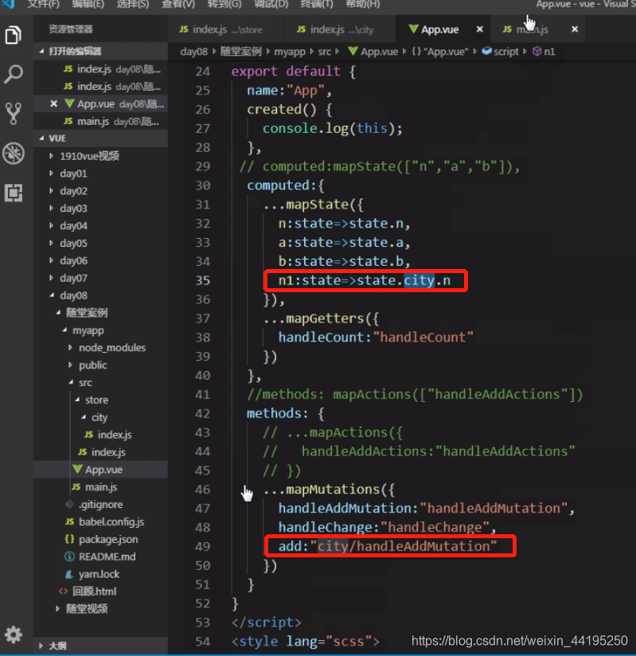Close the main.js editor tab
Viewport: 636px width, 656px height.
(575, 29)
